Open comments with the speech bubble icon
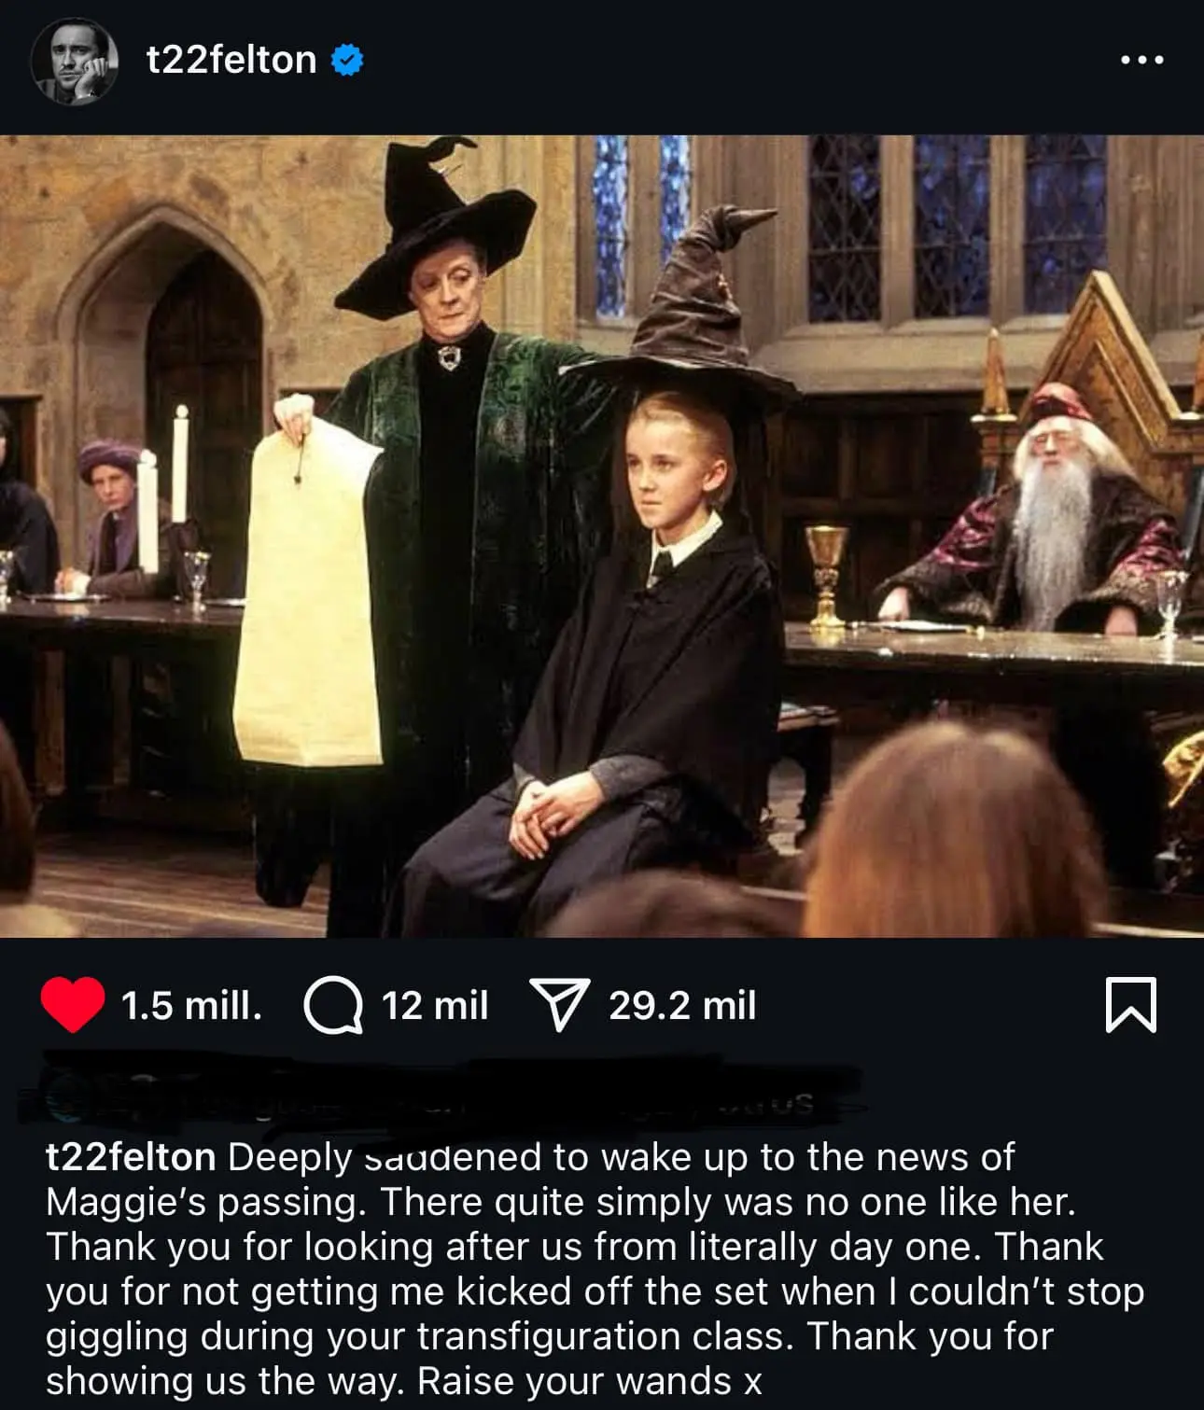The image size is (1204, 1410). (x=333, y=1006)
